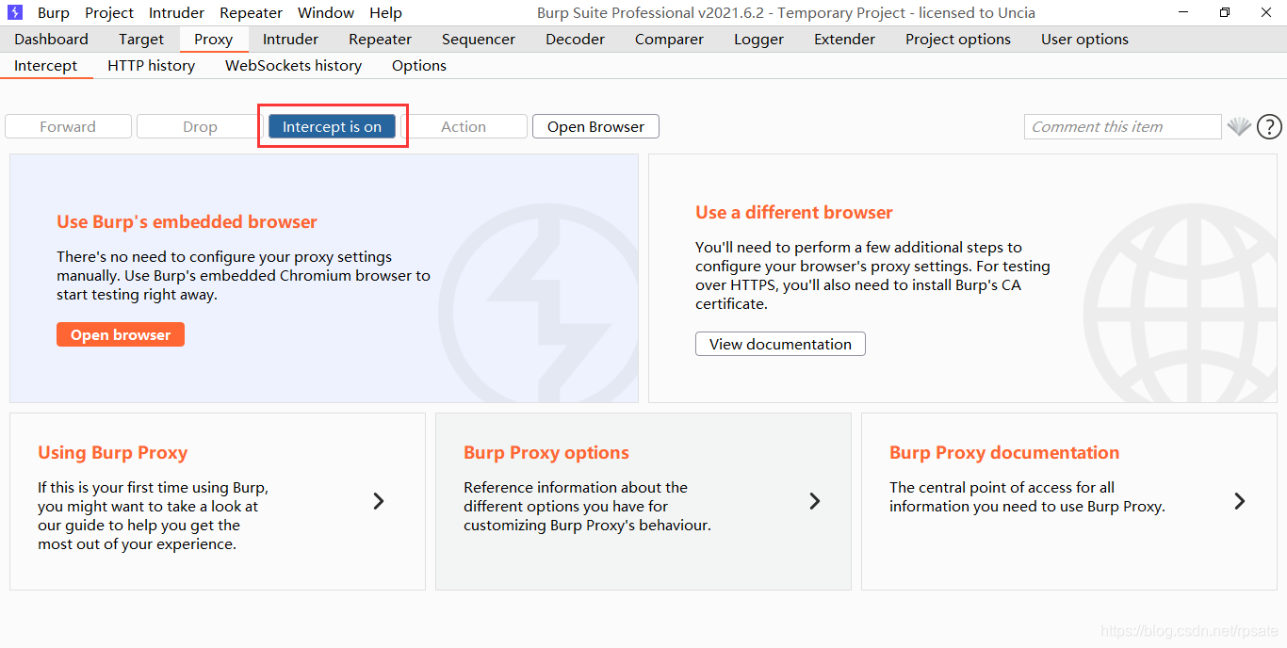Click the Use Burp's embedded browser heading
1287x648 pixels.
pos(187,221)
